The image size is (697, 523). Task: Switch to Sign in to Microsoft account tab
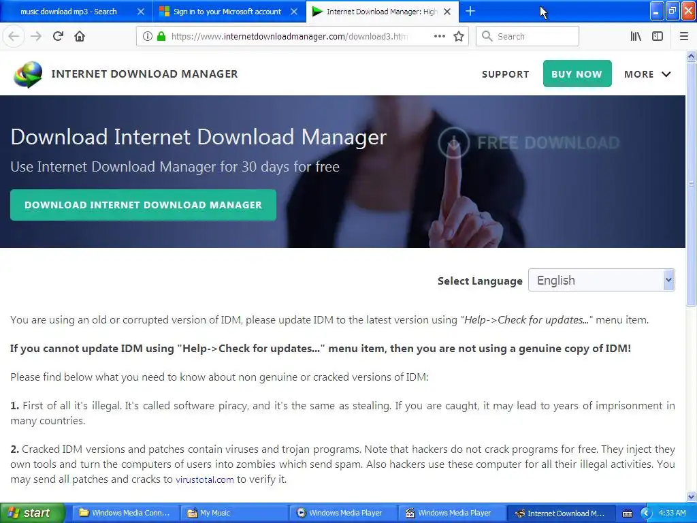click(227, 12)
